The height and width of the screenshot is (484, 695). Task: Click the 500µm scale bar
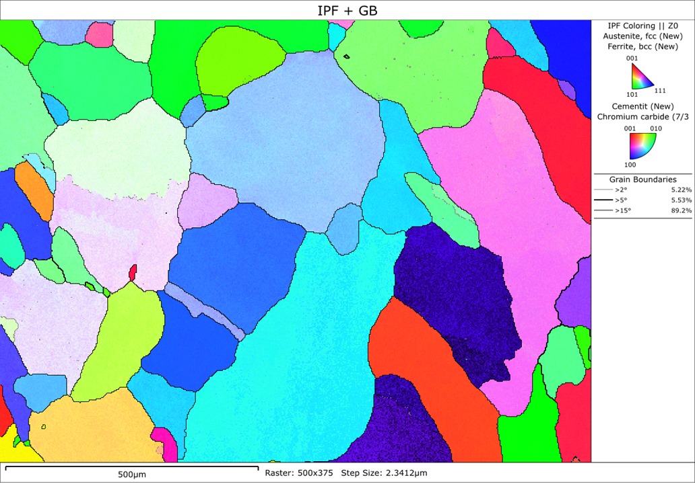coord(131,468)
